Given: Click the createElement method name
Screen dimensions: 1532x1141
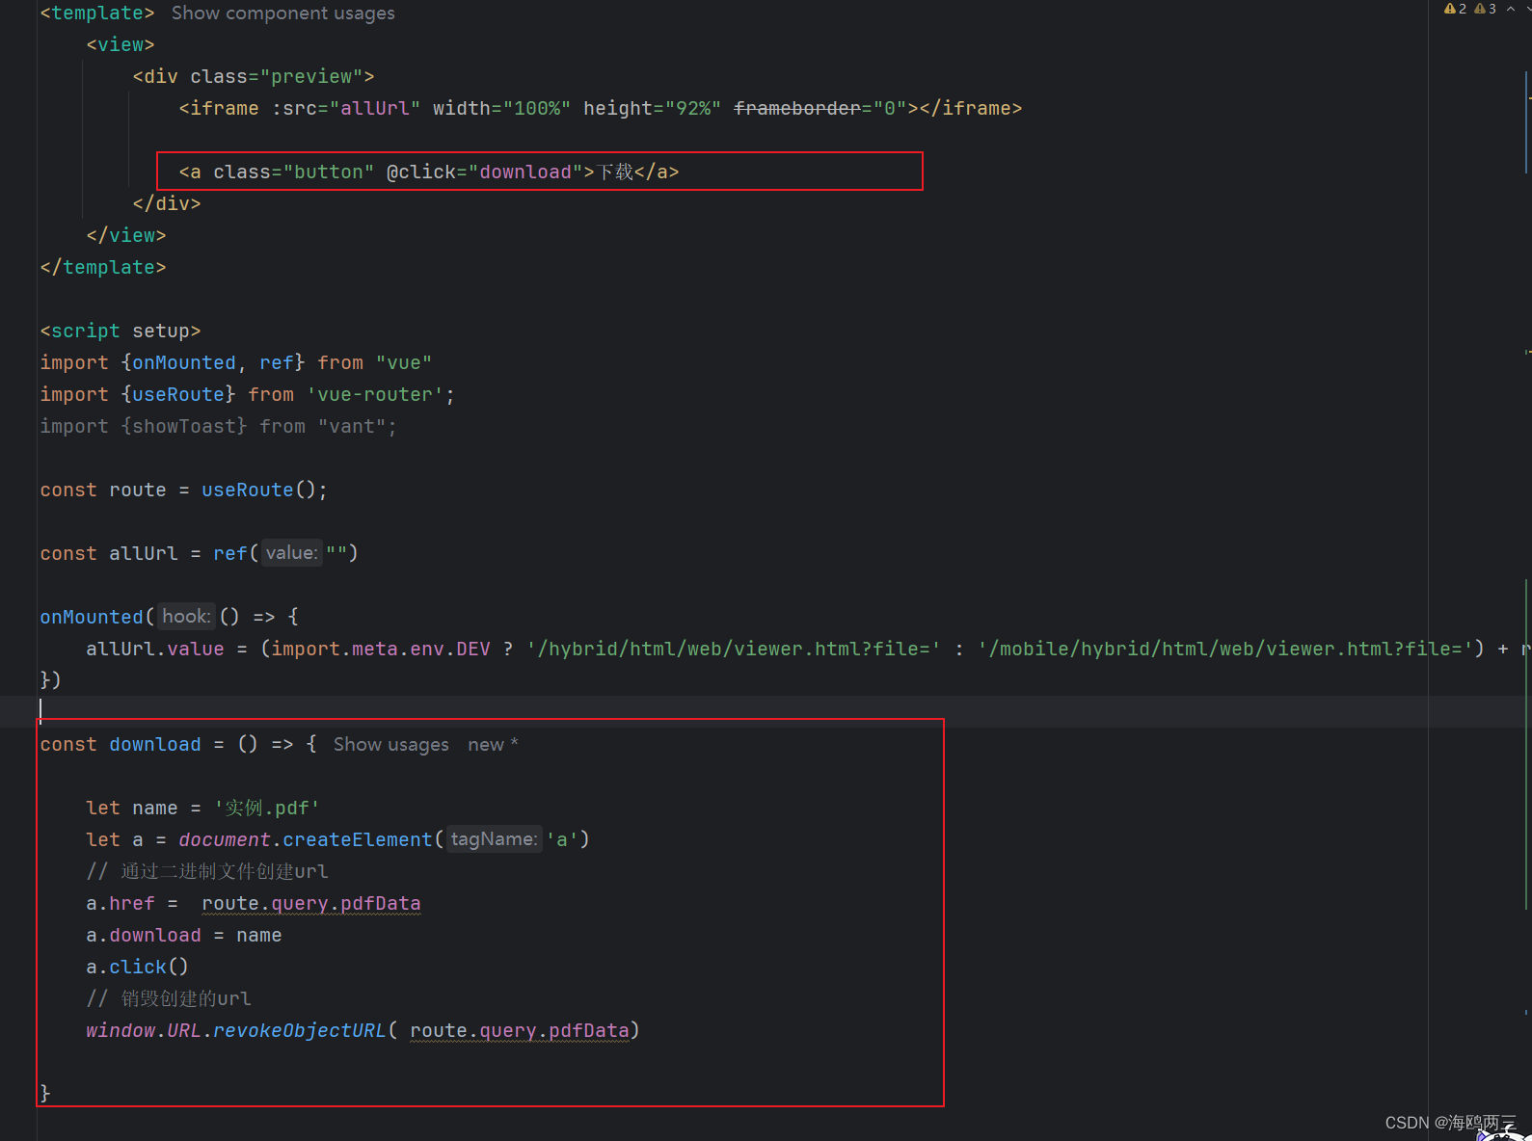Looking at the screenshot, I should (x=358, y=840).
